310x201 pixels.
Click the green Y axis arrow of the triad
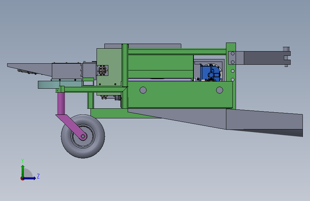click(x=23, y=171)
